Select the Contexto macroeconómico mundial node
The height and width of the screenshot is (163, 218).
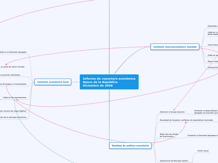coord(175,47)
